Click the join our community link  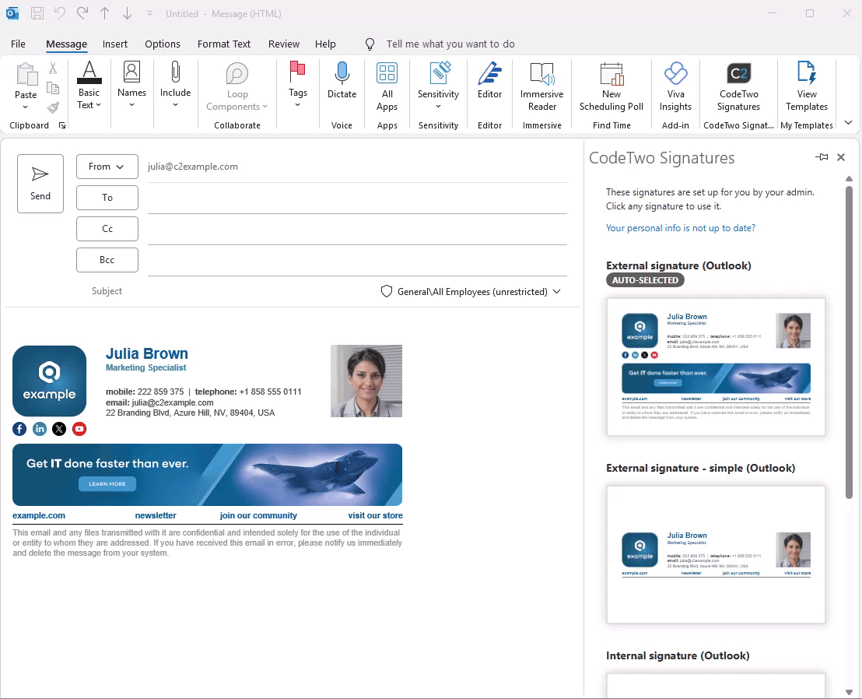pos(258,515)
